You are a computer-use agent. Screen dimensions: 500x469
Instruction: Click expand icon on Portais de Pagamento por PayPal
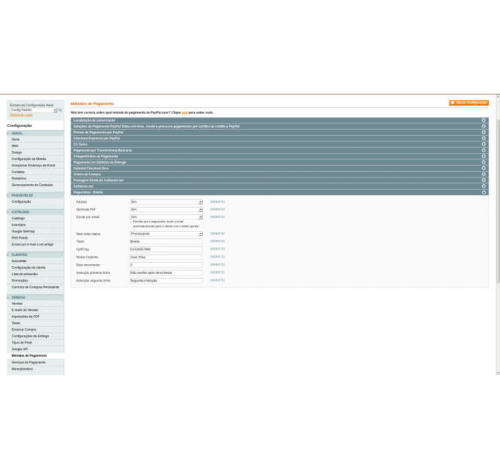coord(483,132)
